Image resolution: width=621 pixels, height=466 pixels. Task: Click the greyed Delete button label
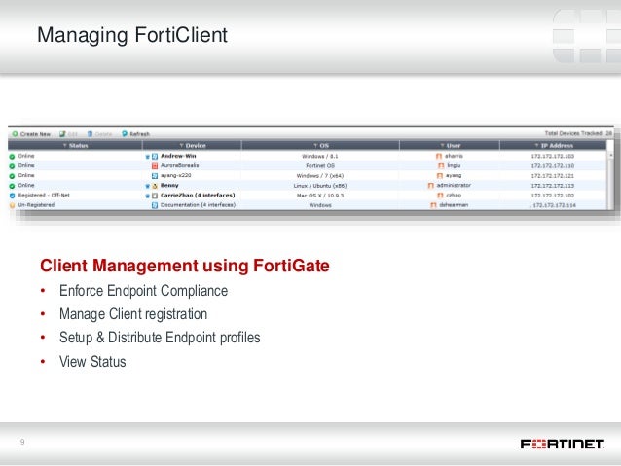(104, 134)
